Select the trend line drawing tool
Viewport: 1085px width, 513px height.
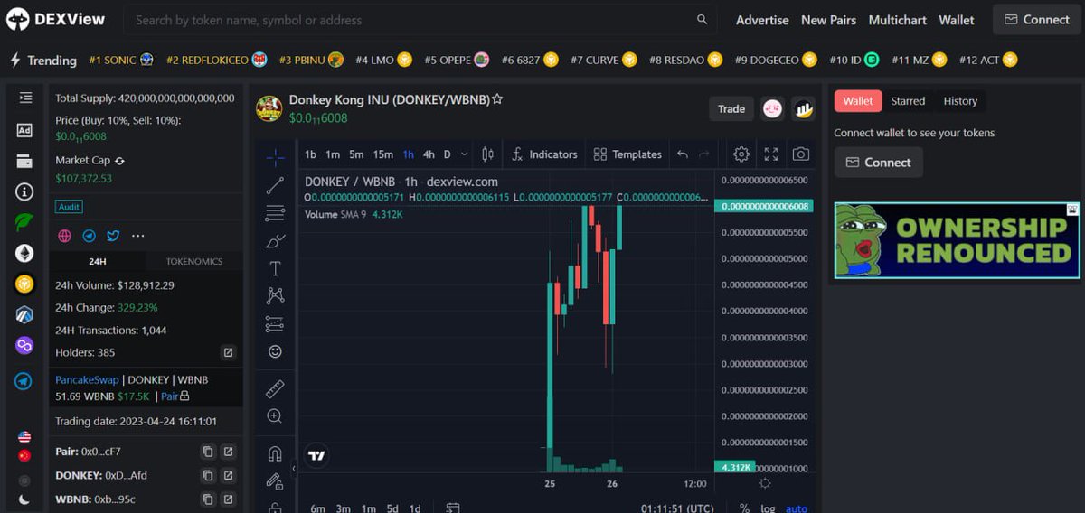[275, 186]
